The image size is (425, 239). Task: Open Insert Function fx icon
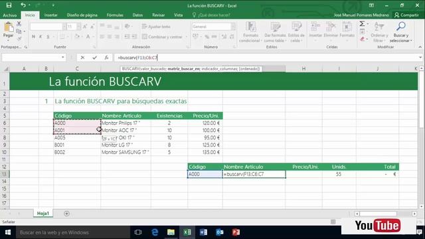[106, 58]
